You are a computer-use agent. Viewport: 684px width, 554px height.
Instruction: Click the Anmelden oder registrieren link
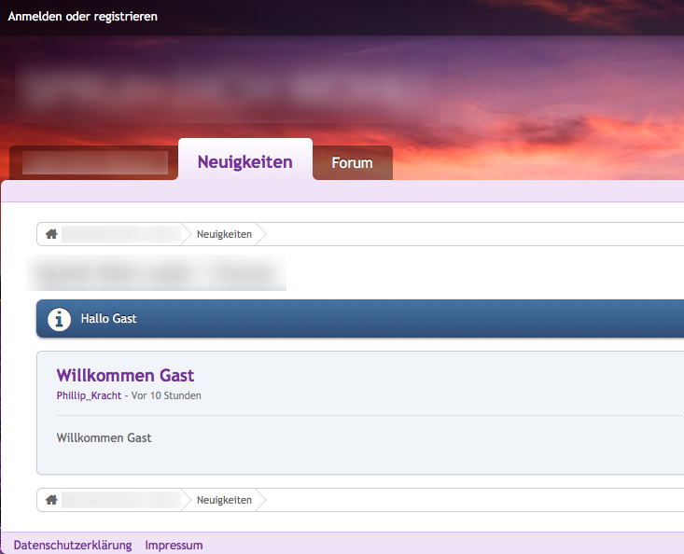[x=83, y=17]
